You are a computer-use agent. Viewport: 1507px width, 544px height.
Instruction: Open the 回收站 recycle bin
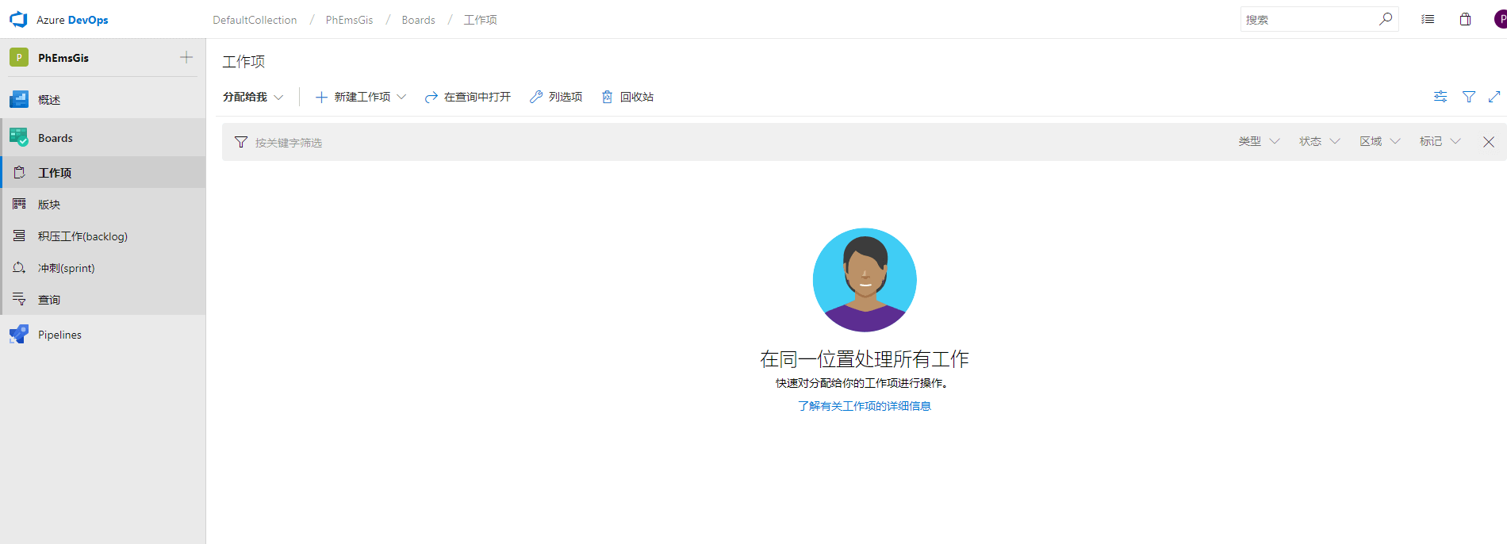click(x=627, y=97)
